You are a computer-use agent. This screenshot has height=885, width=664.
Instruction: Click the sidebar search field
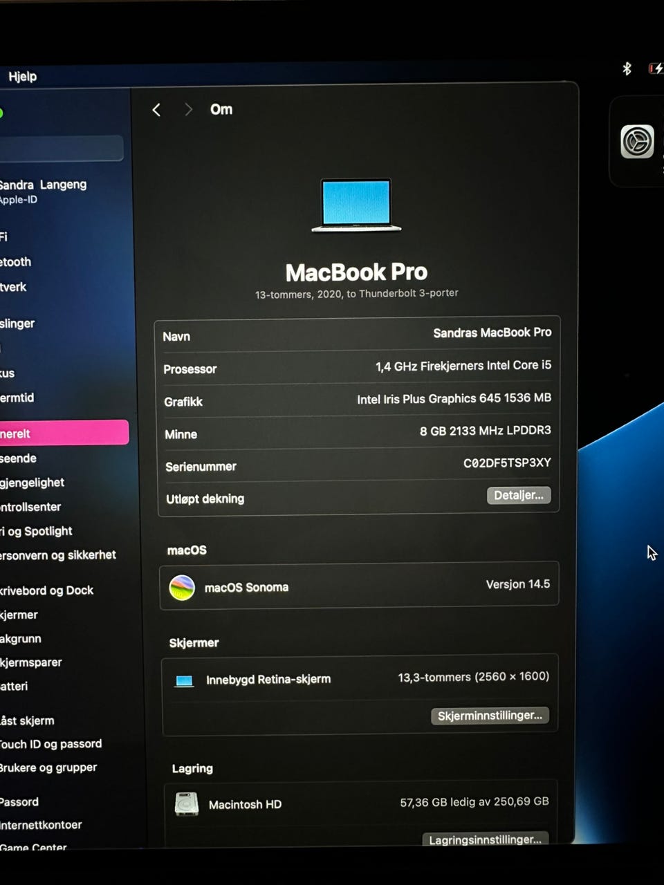coord(62,148)
